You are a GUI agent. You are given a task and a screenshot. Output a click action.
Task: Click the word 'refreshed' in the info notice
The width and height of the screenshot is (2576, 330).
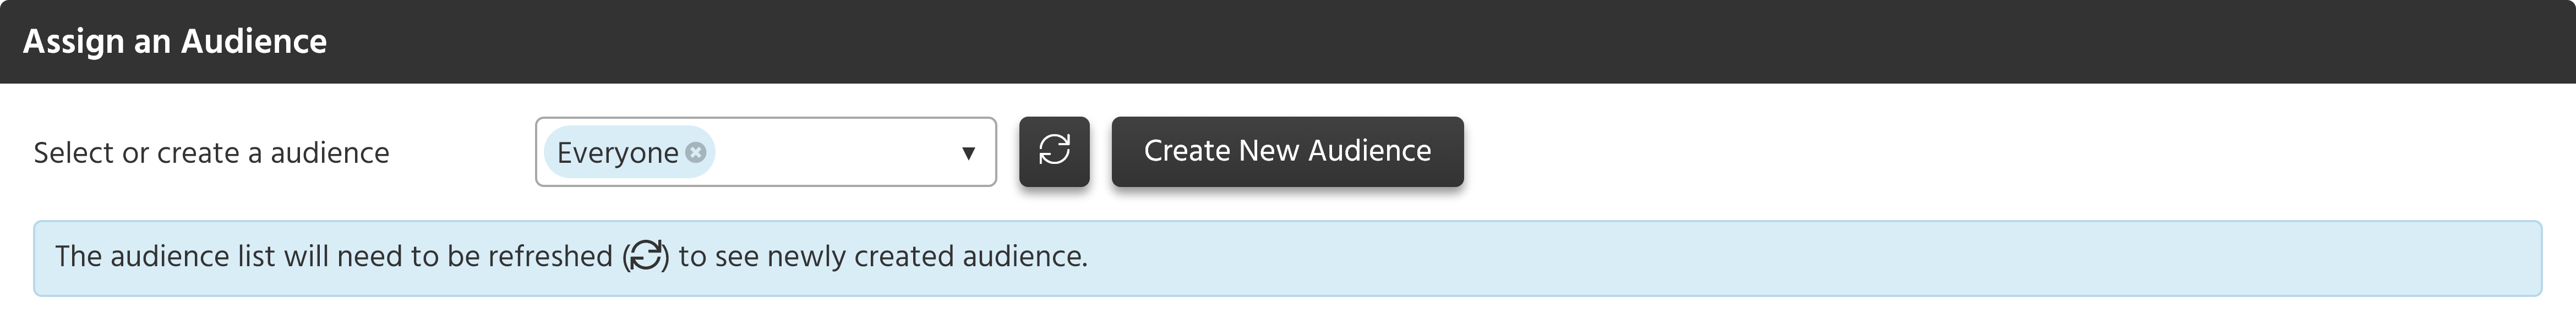pyautogui.click(x=550, y=256)
